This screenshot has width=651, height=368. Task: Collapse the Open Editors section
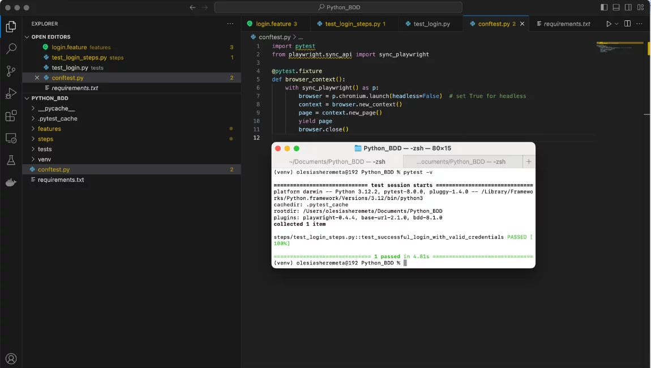click(51, 37)
